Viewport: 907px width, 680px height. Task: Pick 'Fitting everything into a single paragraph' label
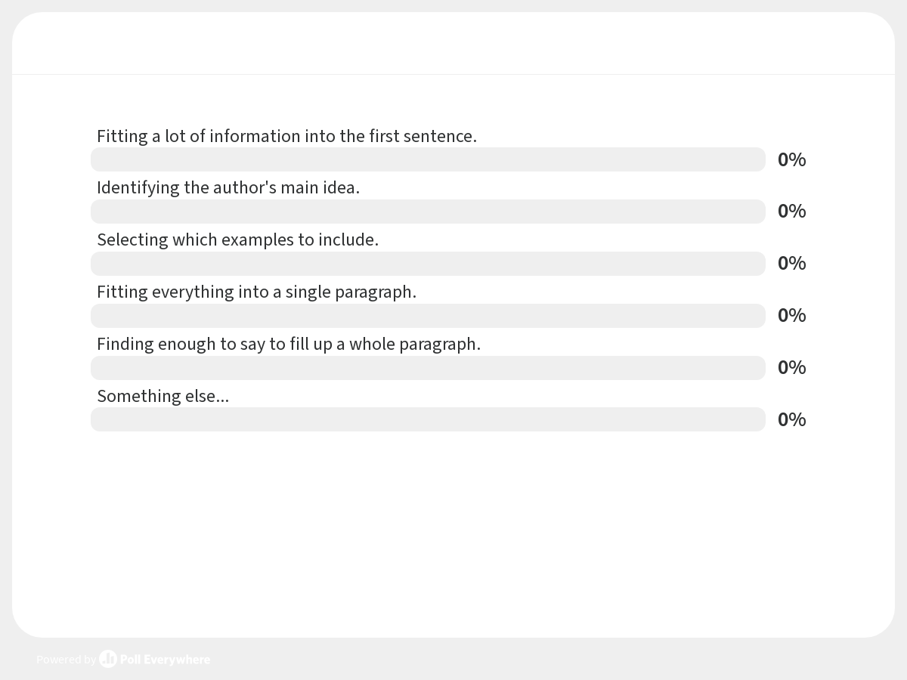pyautogui.click(x=256, y=292)
